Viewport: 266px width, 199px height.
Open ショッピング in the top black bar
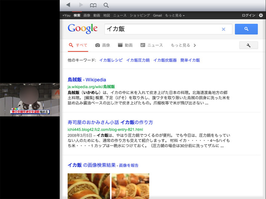(x=140, y=15)
